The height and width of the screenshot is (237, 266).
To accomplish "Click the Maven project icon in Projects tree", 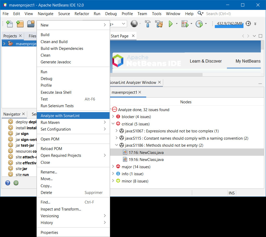I will (x=10, y=43).
